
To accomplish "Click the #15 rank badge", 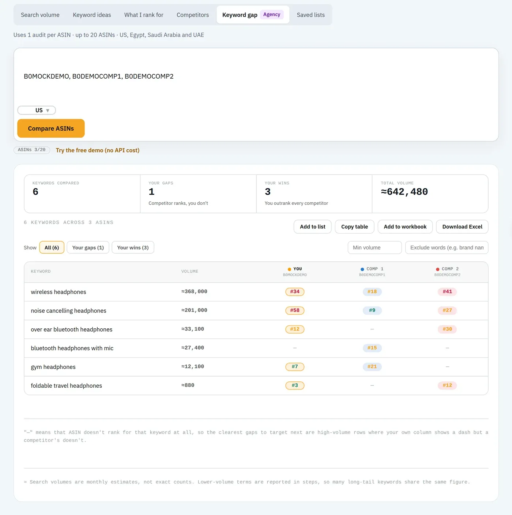I will 372,348.
